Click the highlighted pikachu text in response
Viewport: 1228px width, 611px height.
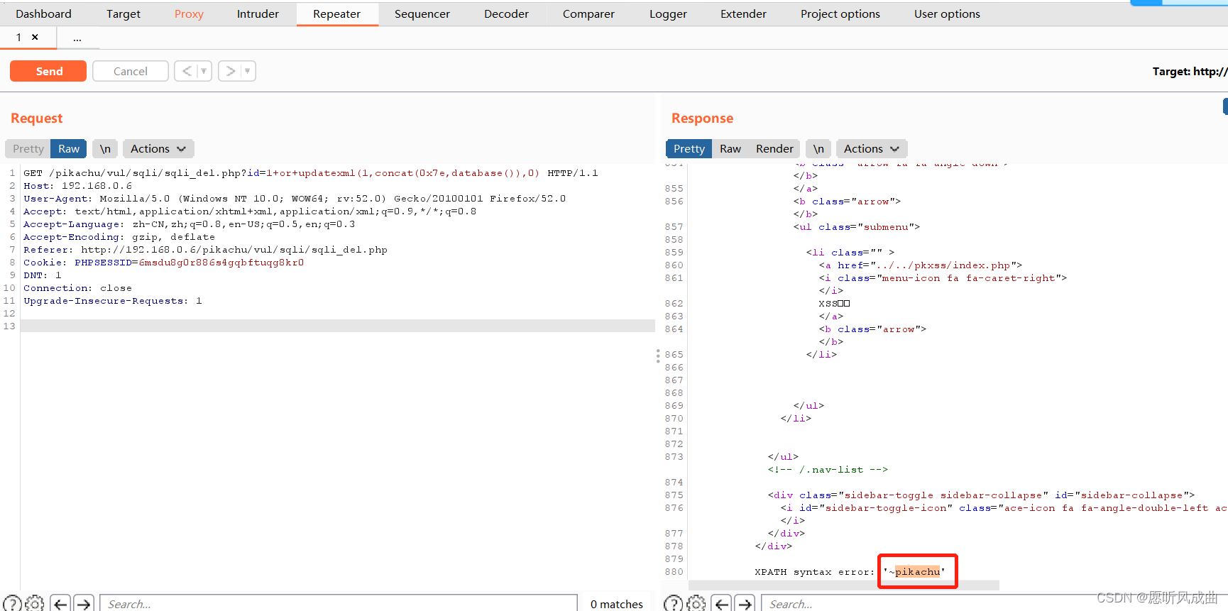click(917, 571)
